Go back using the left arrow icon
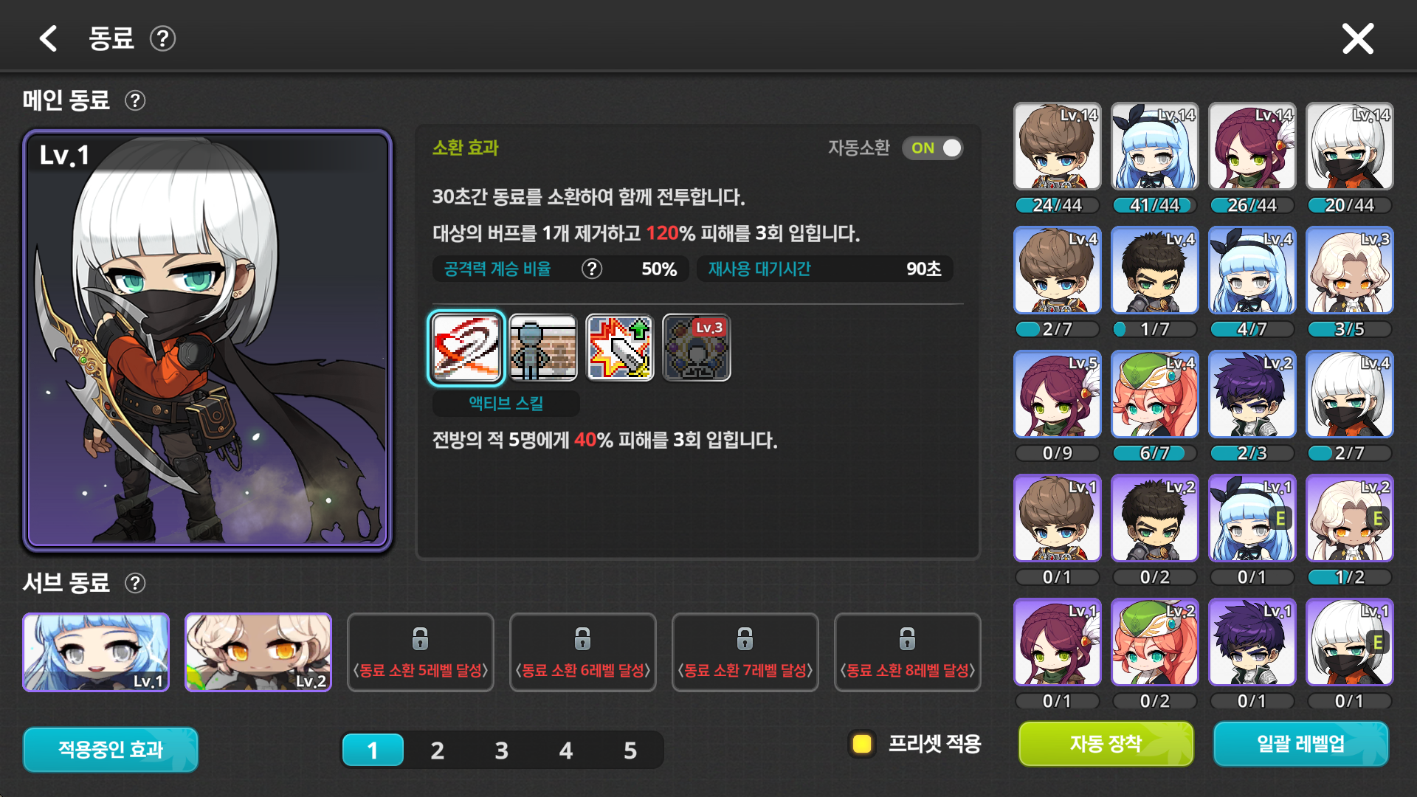This screenshot has width=1417, height=797. (49, 38)
